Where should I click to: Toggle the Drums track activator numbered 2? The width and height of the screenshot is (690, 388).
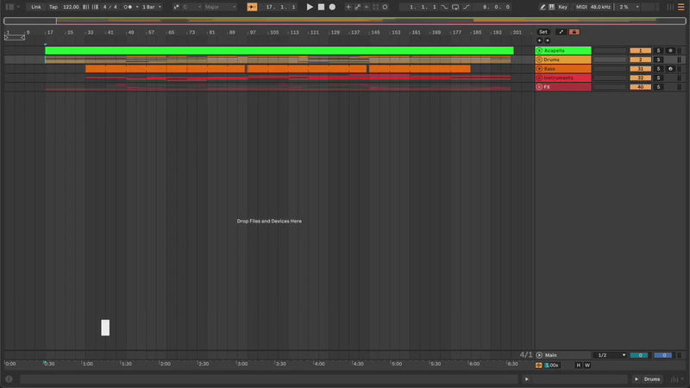coord(640,59)
